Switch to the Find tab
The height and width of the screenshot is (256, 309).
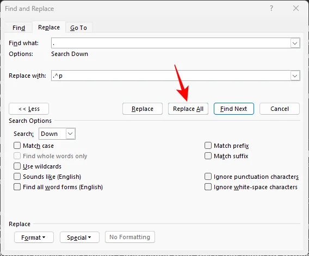pos(18,28)
